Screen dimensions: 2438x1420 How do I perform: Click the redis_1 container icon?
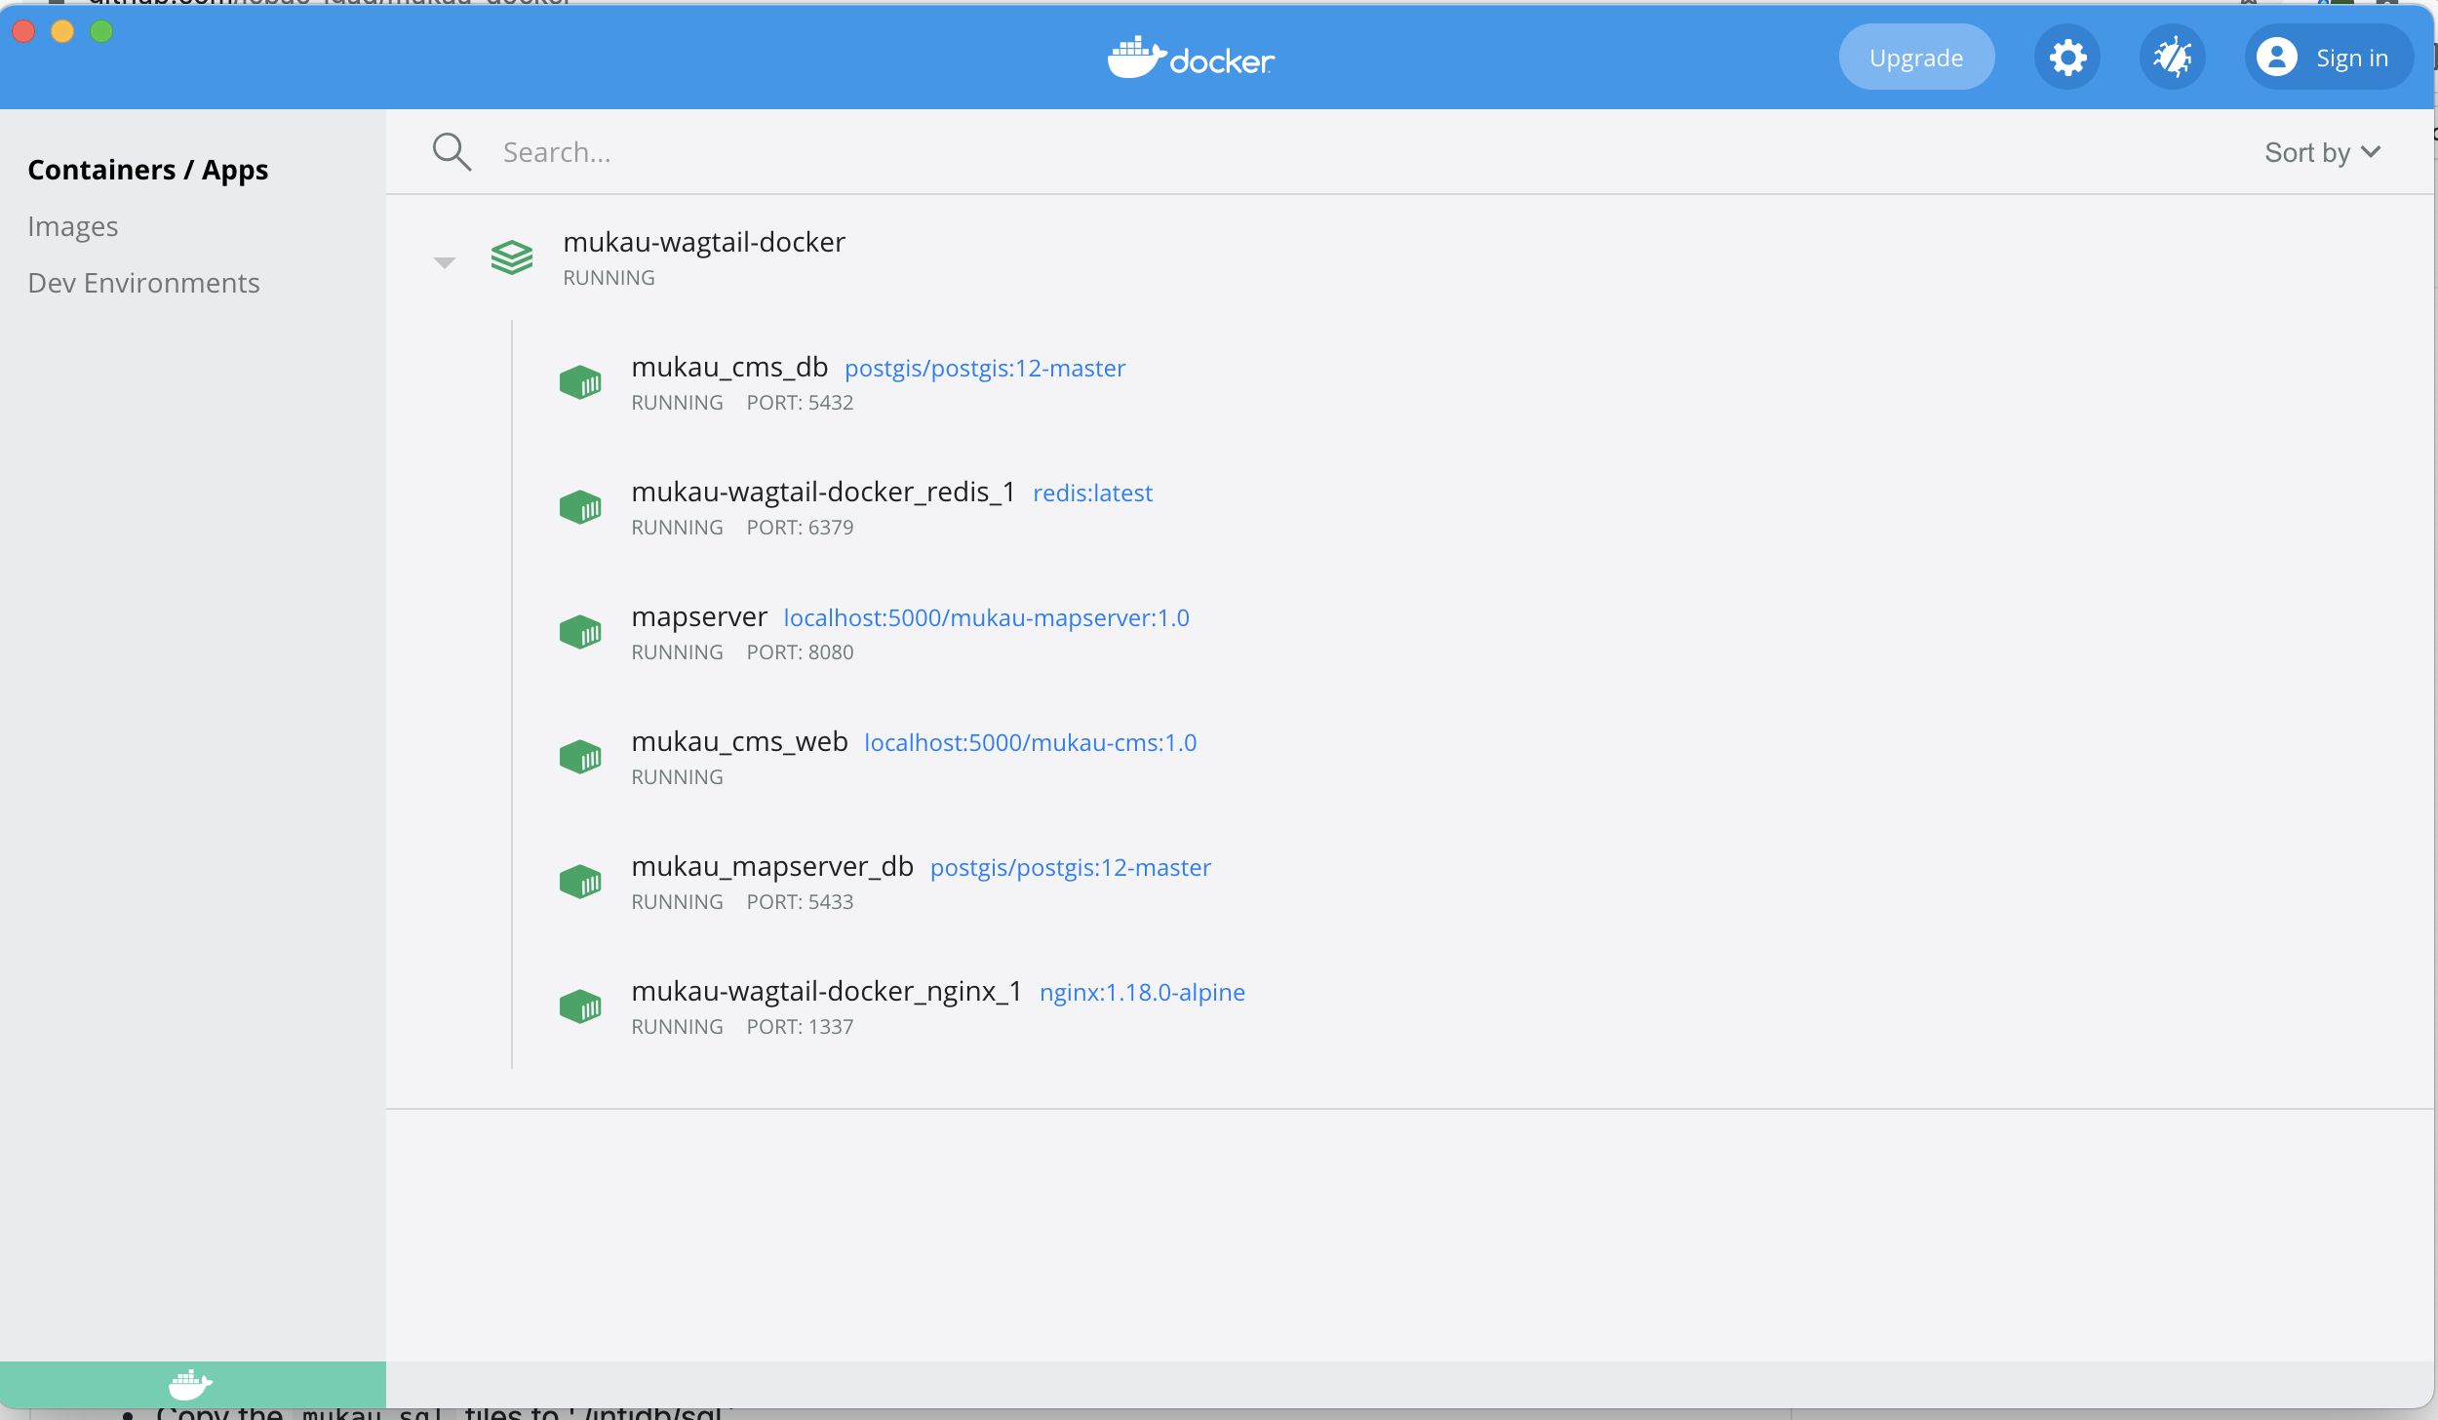pyautogui.click(x=580, y=507)
